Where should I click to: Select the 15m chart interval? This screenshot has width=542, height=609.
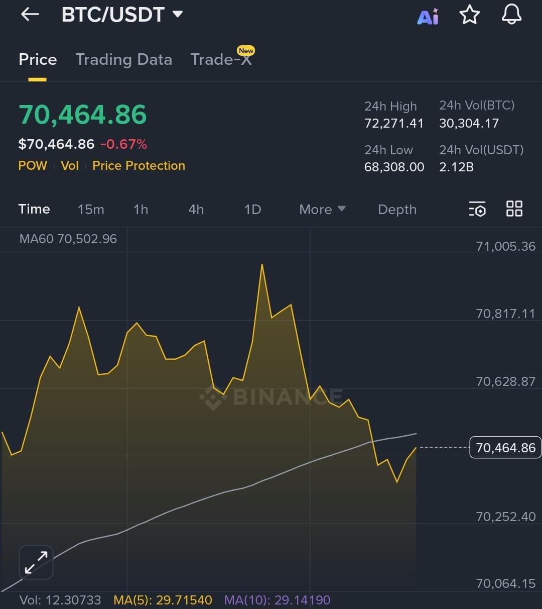pos(91,210)
